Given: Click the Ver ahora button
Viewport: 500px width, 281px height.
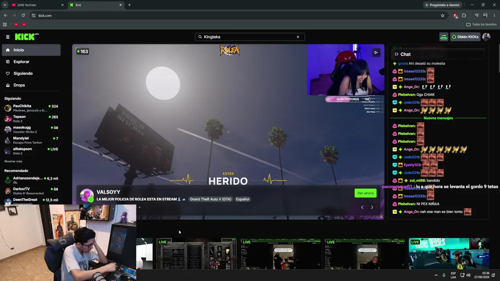Looking at the screenshot, I should click(366, 193).
